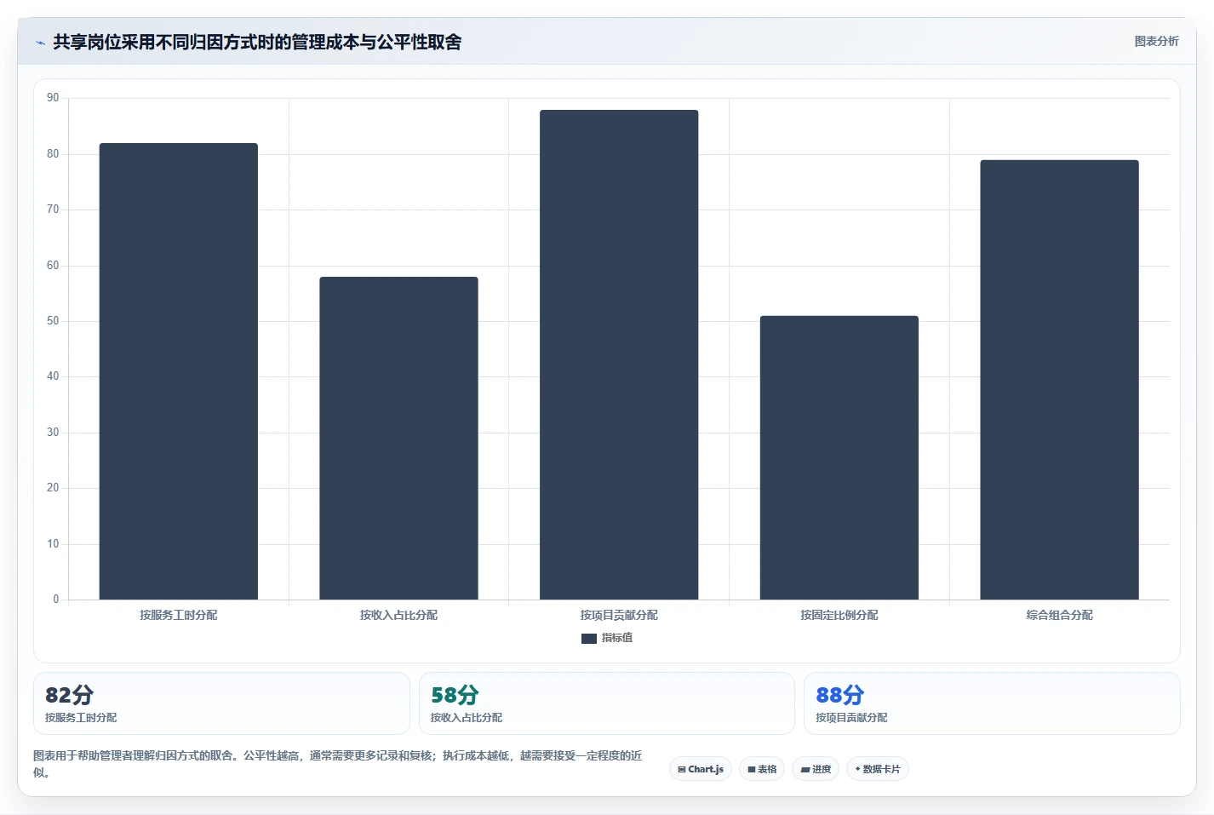Select the 按服务工时分配 bar
The height and width of the screenshot is (815, 1214).
tap(179, 371)
